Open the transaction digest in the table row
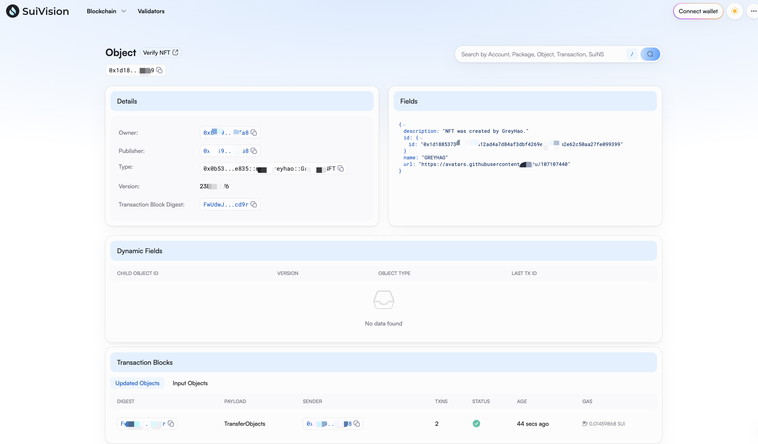Viewport: 758px width, 444px height. tap(143, 424)
